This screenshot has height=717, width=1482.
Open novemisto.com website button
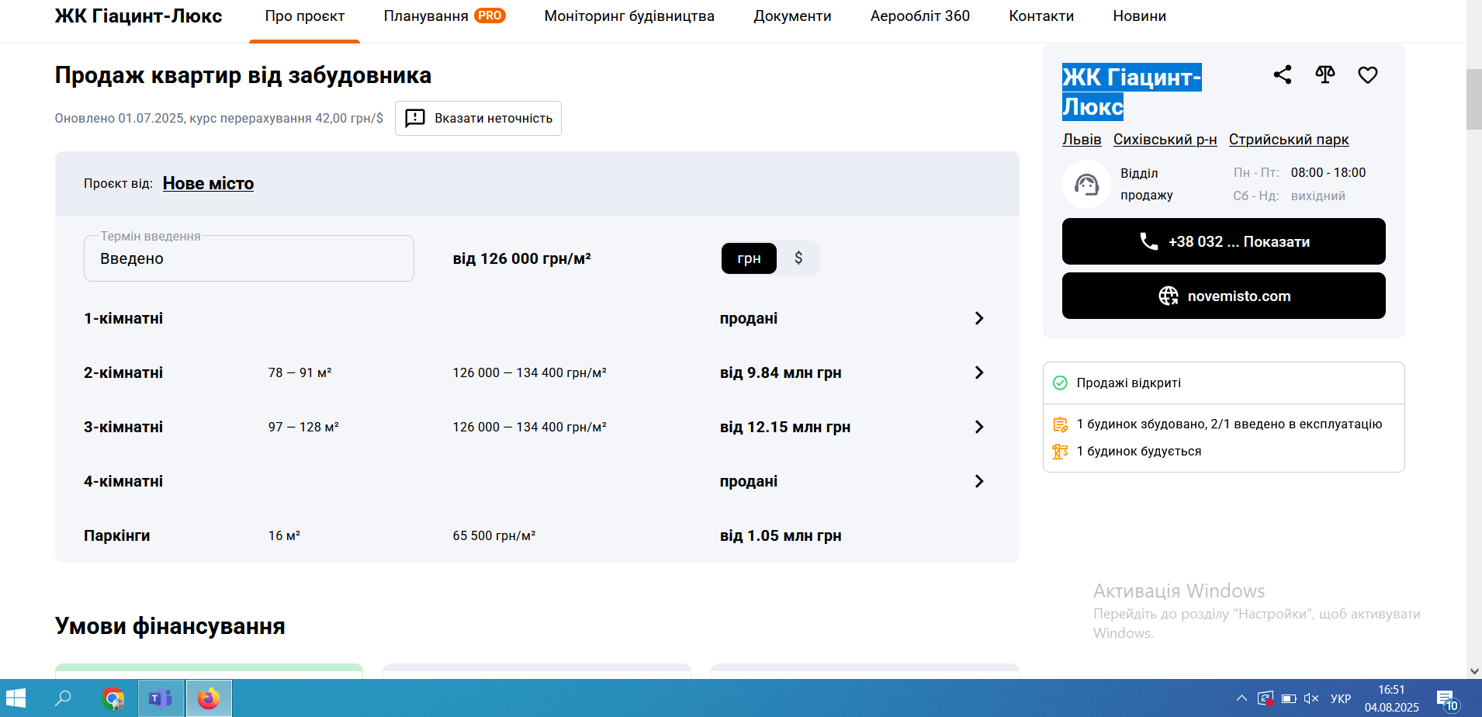1224,296
